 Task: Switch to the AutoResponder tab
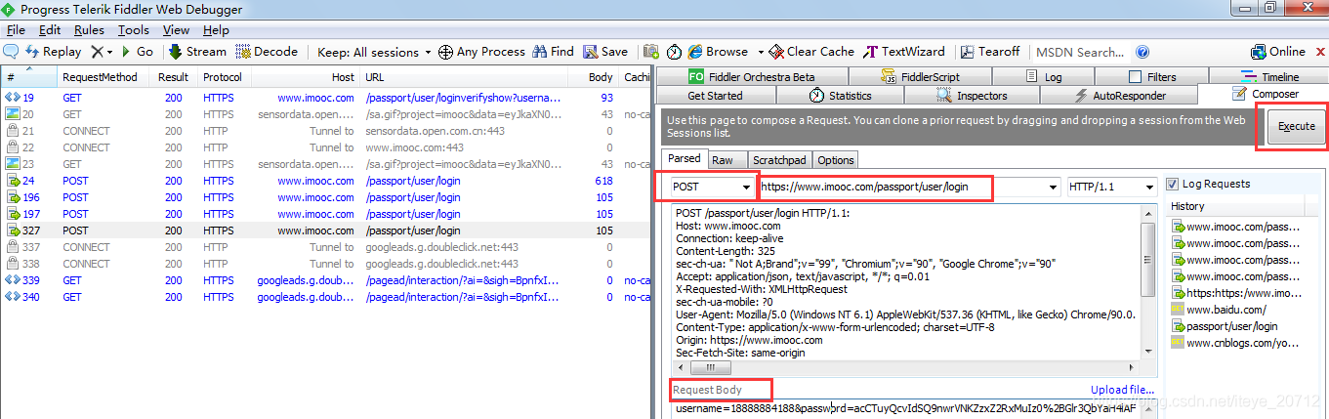coord(1120,96)
